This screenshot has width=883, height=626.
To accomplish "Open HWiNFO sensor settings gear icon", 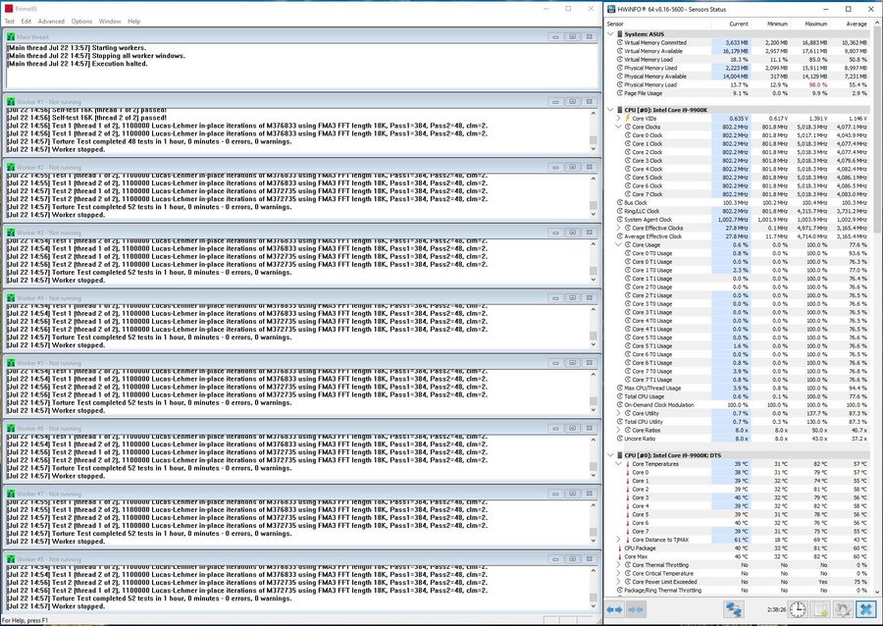I will pyautogui.click(x=843, y=609).
